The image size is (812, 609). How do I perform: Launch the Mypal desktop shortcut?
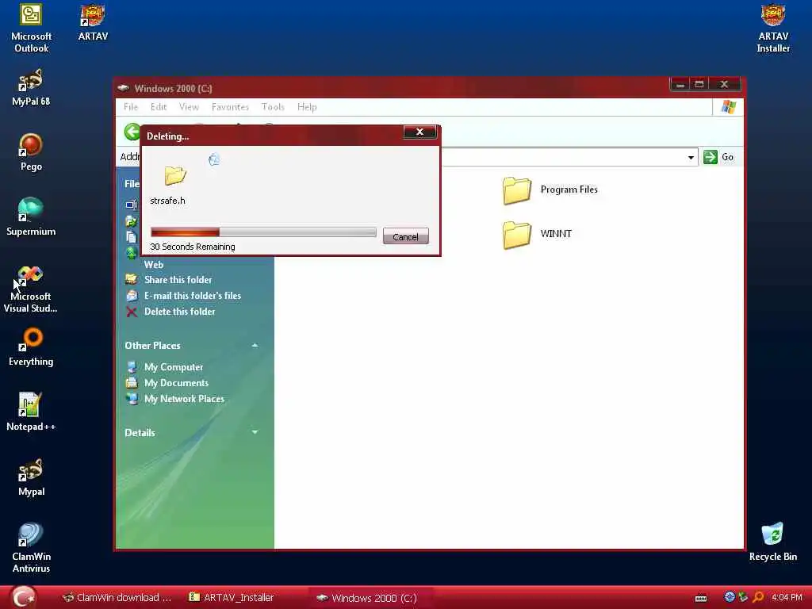click(x=31, y=477)
